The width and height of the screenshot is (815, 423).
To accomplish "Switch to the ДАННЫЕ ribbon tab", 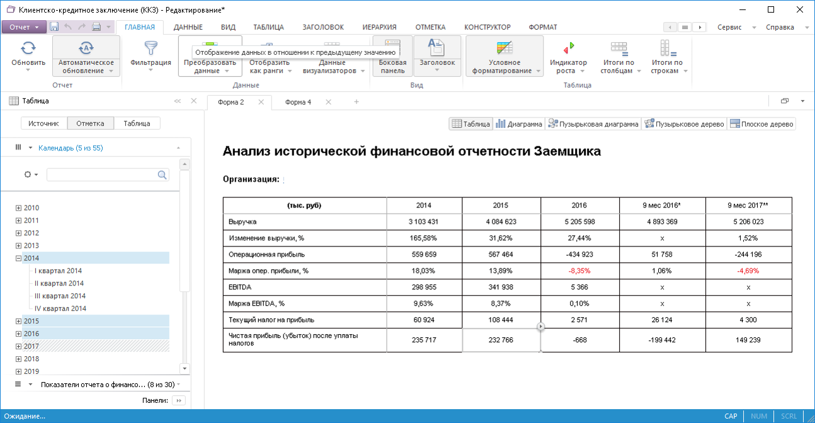I will click(188, 27).
